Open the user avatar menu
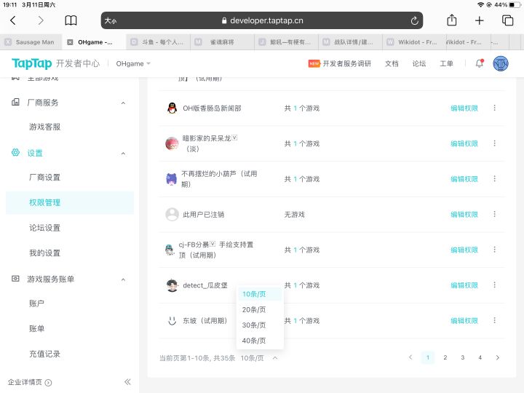This screenshot has height=393, width=524. 501,63
